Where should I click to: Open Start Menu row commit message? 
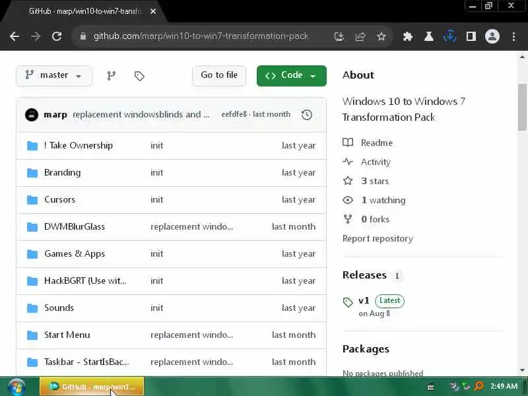tap(191, 335)
